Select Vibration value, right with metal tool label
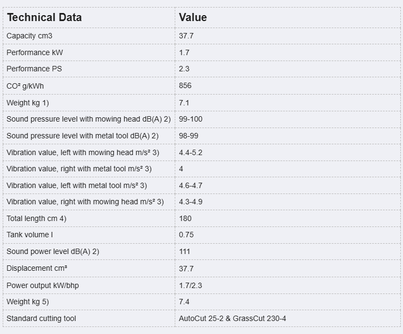This screenshot has width=403, height=334. pyautogui.click(x=79, y=169)
